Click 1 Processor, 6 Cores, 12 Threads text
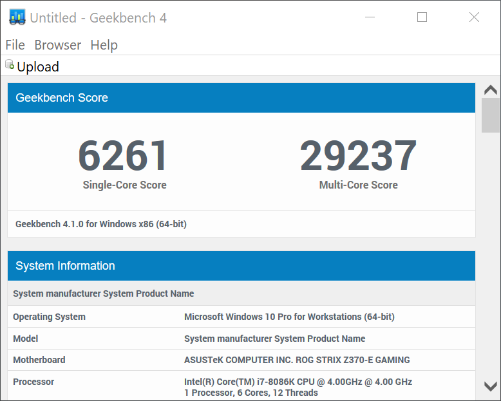 coord(250,393)
